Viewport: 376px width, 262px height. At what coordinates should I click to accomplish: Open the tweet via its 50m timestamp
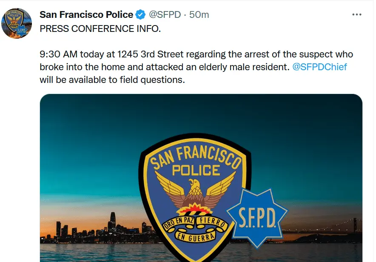199,15
